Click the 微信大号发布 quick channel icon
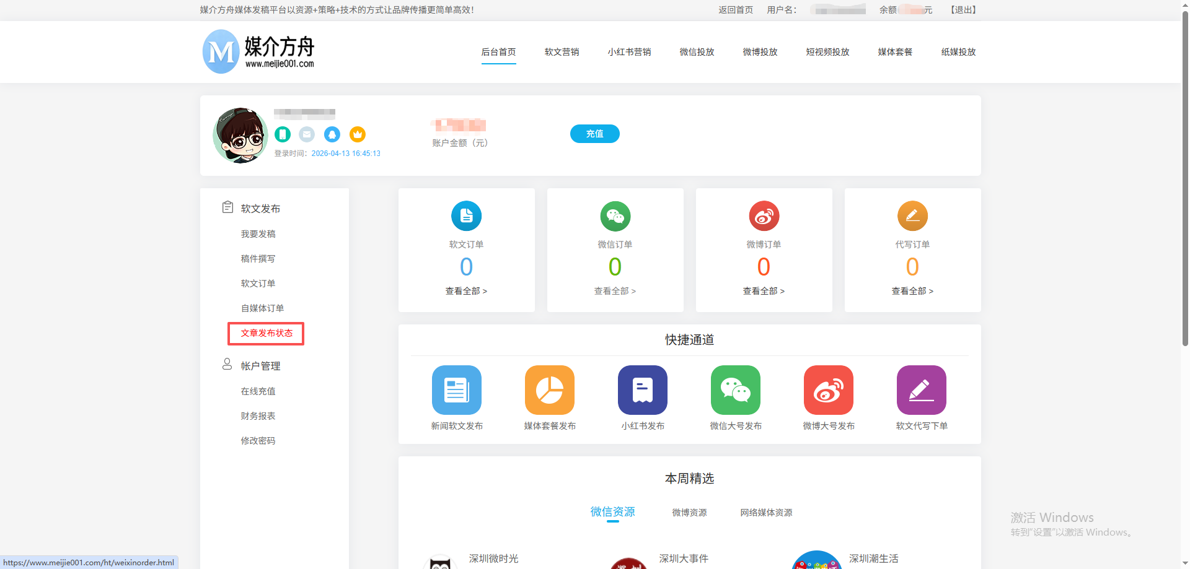 pyautogui.click(x=736, y=390)
